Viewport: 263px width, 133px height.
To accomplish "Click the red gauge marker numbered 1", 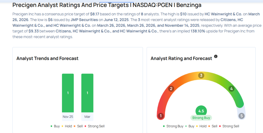I will point(161,116).
